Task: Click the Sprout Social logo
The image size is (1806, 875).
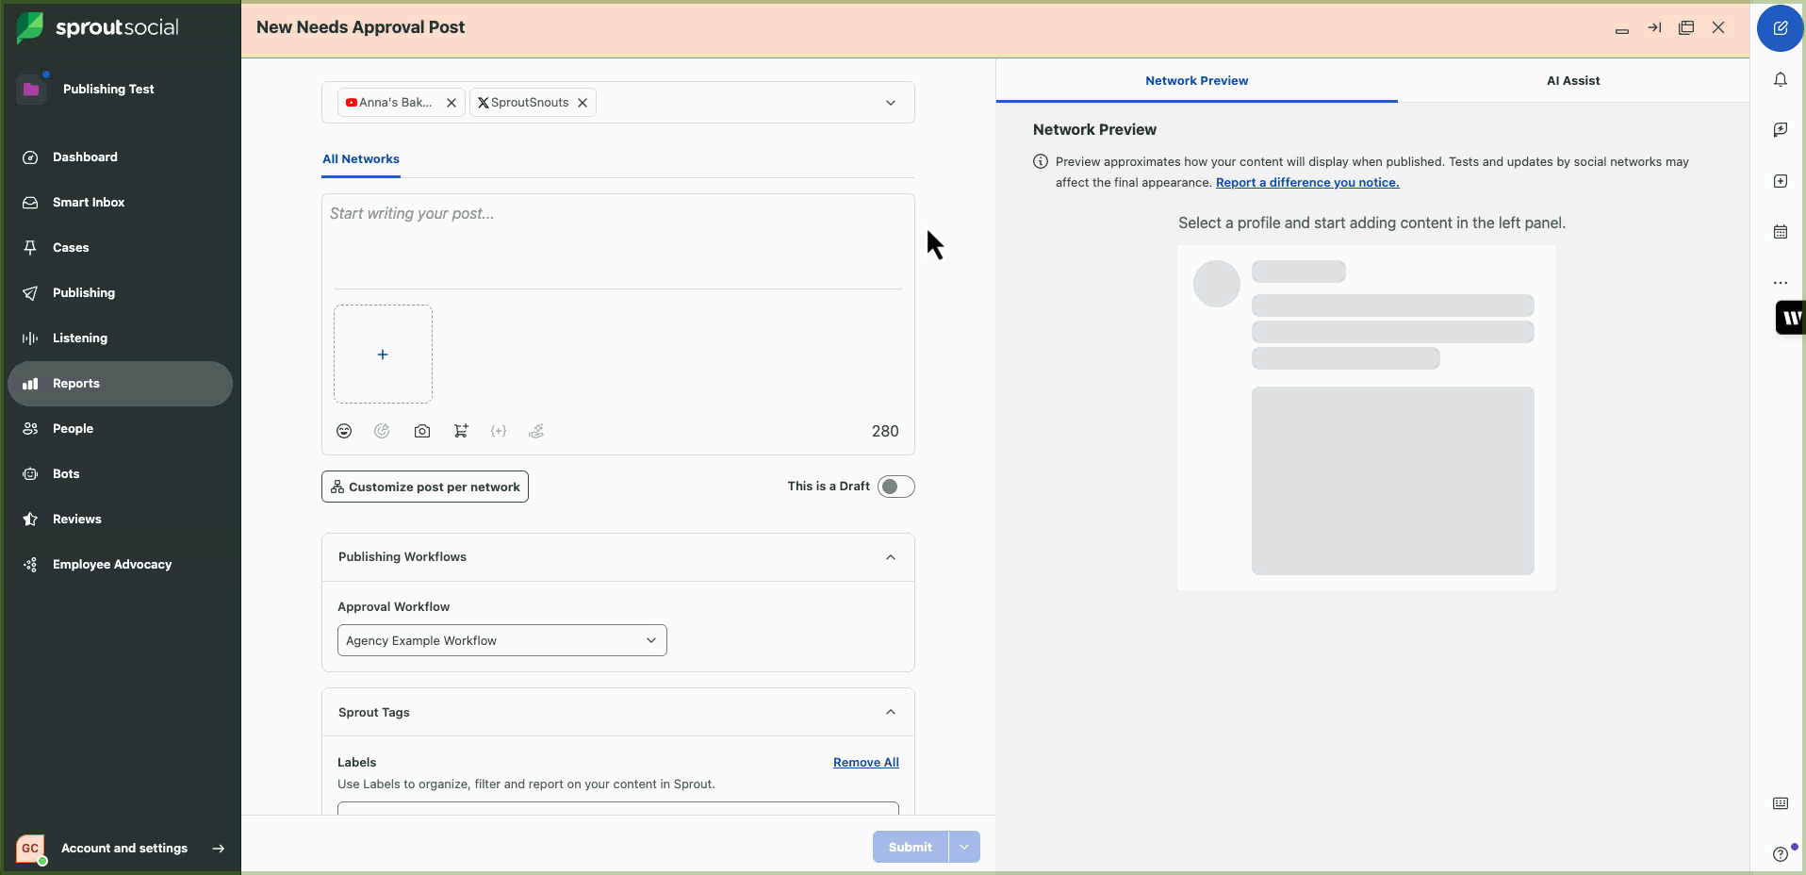Action: pyautogui.click(x=97, y=27)
